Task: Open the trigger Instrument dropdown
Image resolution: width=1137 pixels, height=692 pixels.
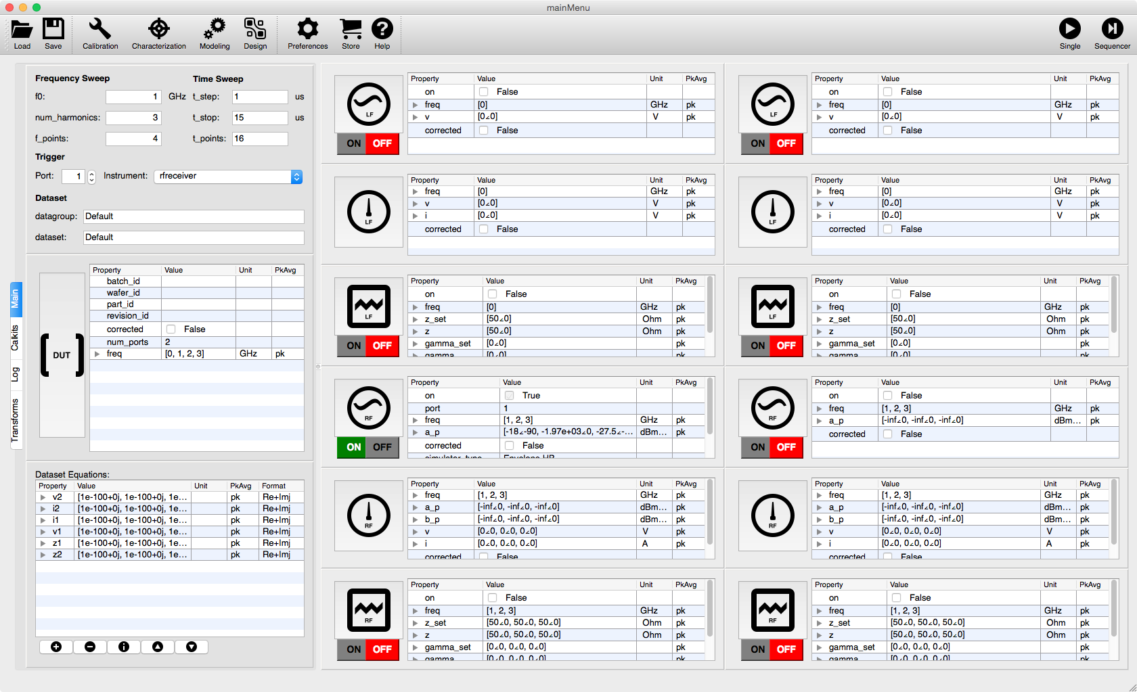Action: tap(228, 177)
